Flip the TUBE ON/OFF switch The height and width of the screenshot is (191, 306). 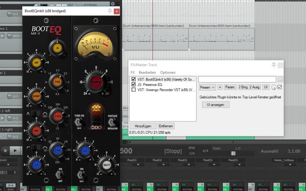coord(79,122)
